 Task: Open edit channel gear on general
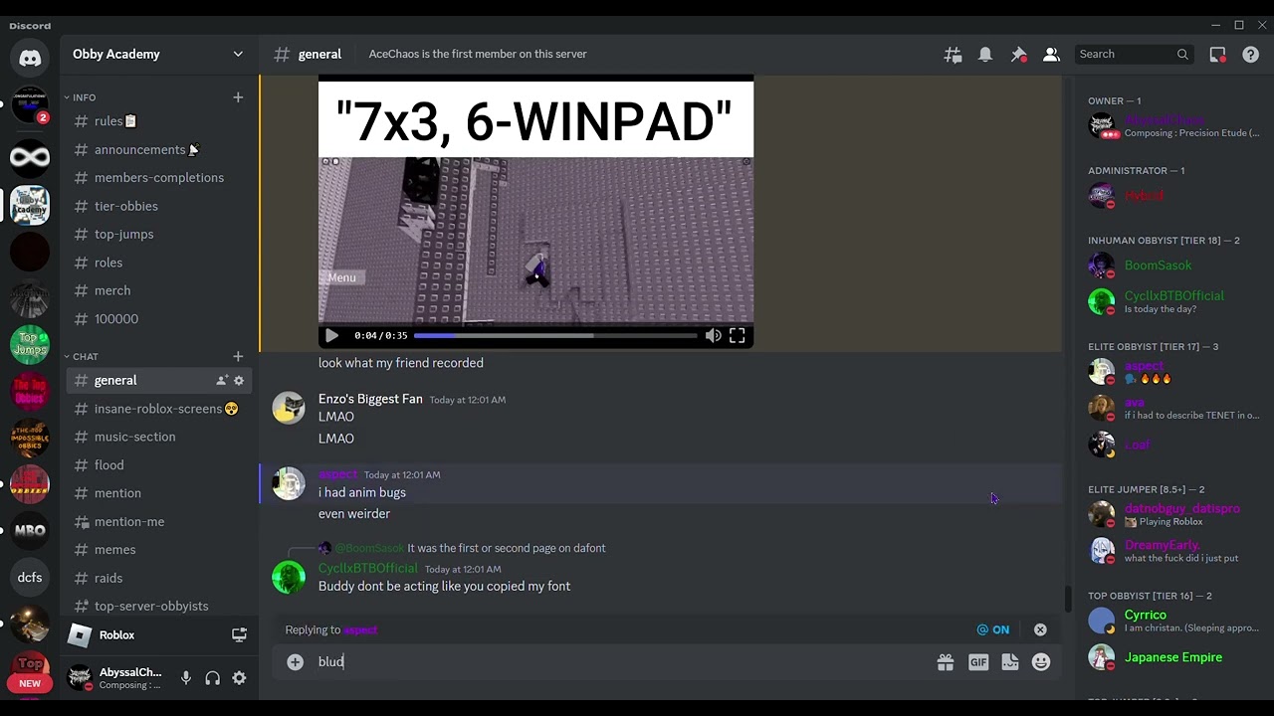[x=239, y=381]
